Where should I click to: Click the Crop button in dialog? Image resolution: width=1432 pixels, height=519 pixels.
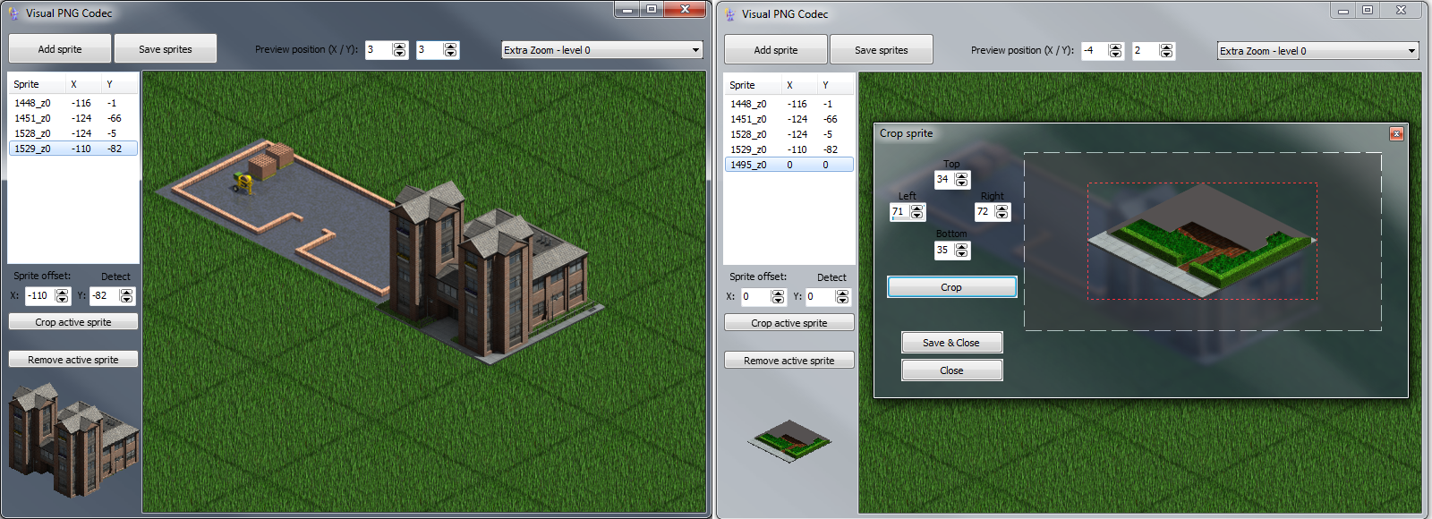point(951,287)
